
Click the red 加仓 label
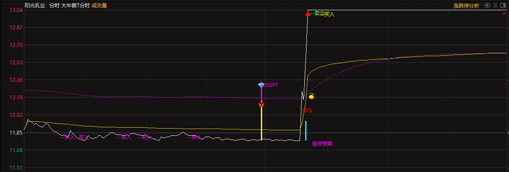(x=307, y=110)
